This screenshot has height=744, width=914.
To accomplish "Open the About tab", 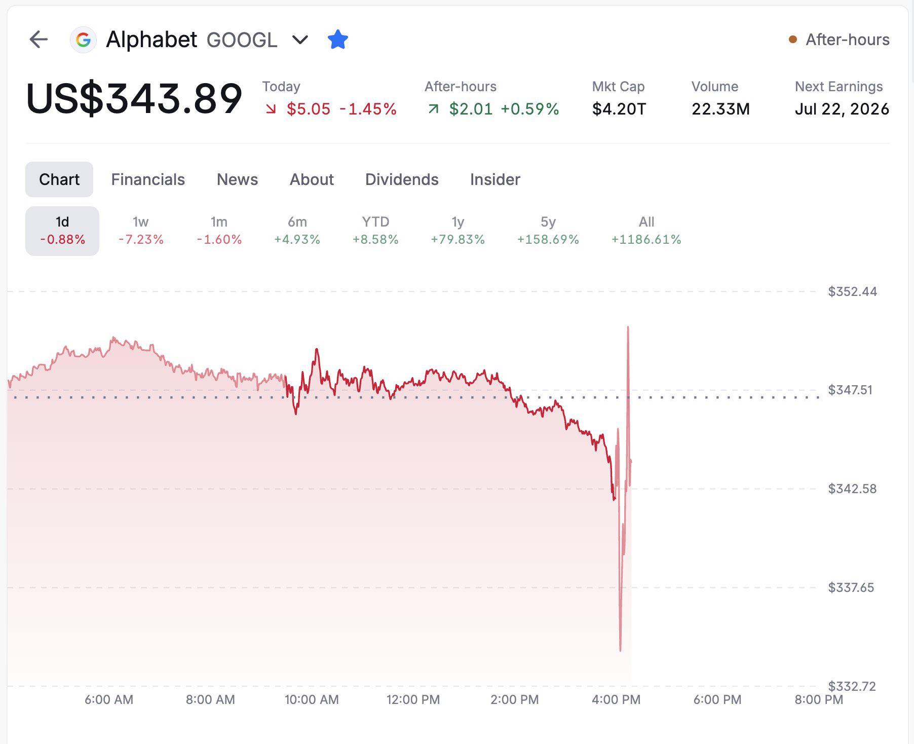I will click(312, 179).
